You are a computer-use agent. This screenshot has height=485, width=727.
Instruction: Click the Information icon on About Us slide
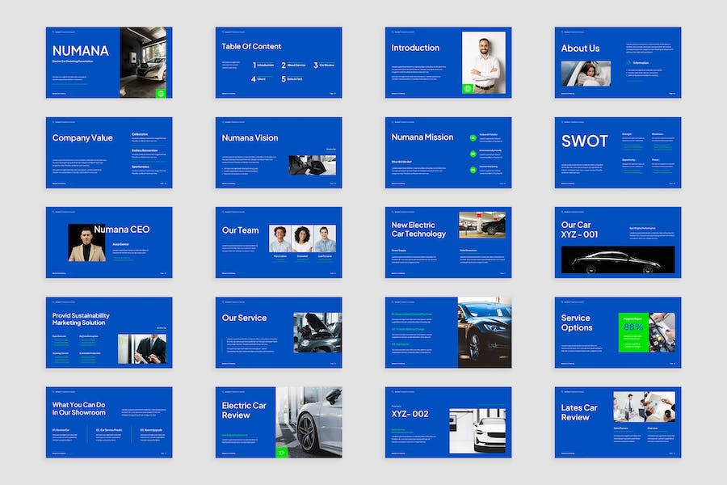tap(627, 62)
